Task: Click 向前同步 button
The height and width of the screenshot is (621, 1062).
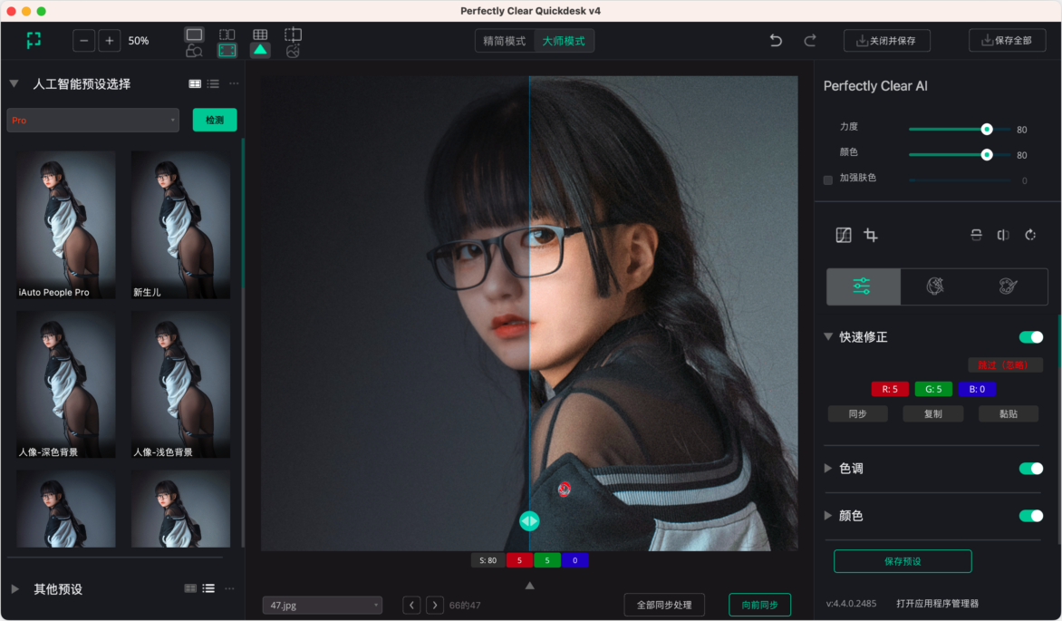Action: pos(760,605)
